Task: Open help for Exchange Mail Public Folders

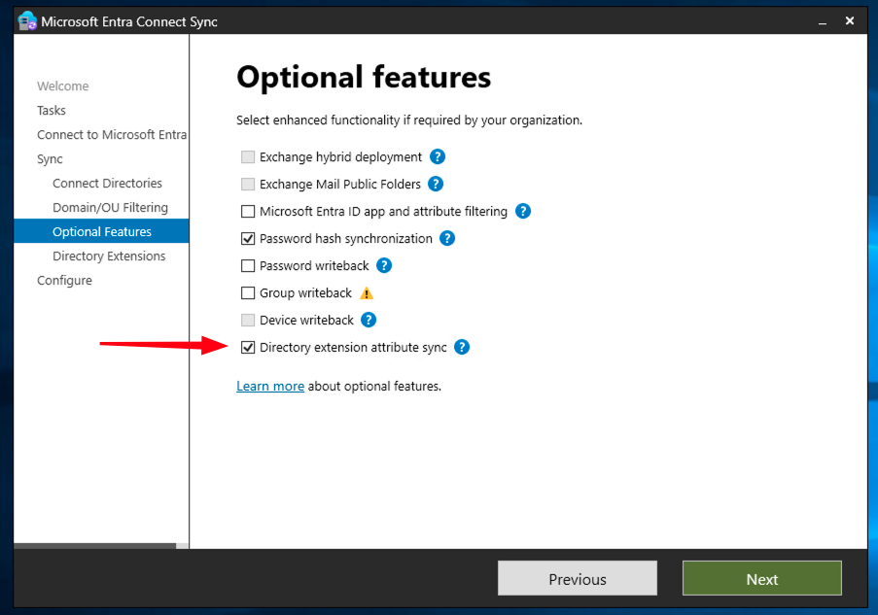Action: pos(436,184)
